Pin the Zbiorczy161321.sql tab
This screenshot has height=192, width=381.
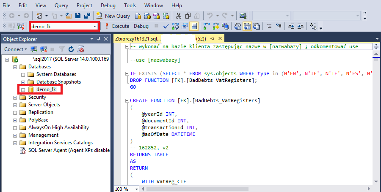click(x=212, y=38)
